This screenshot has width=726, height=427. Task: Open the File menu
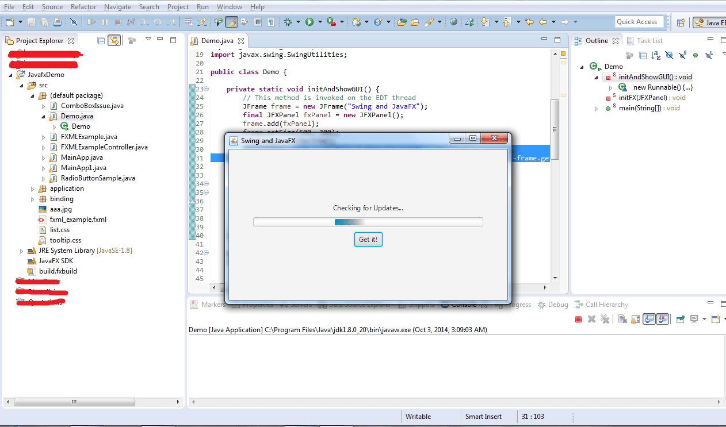pyautogui.click(x=9, y=7)
